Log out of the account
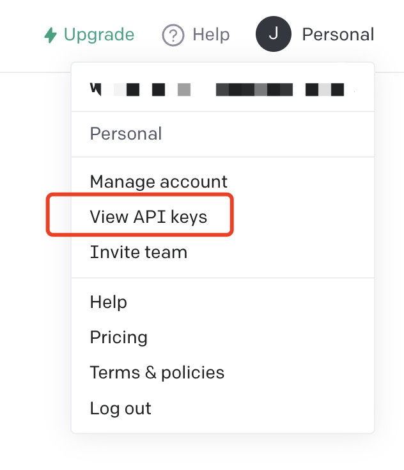The width and height of the screenshot is (404, 470). [121, 409]
